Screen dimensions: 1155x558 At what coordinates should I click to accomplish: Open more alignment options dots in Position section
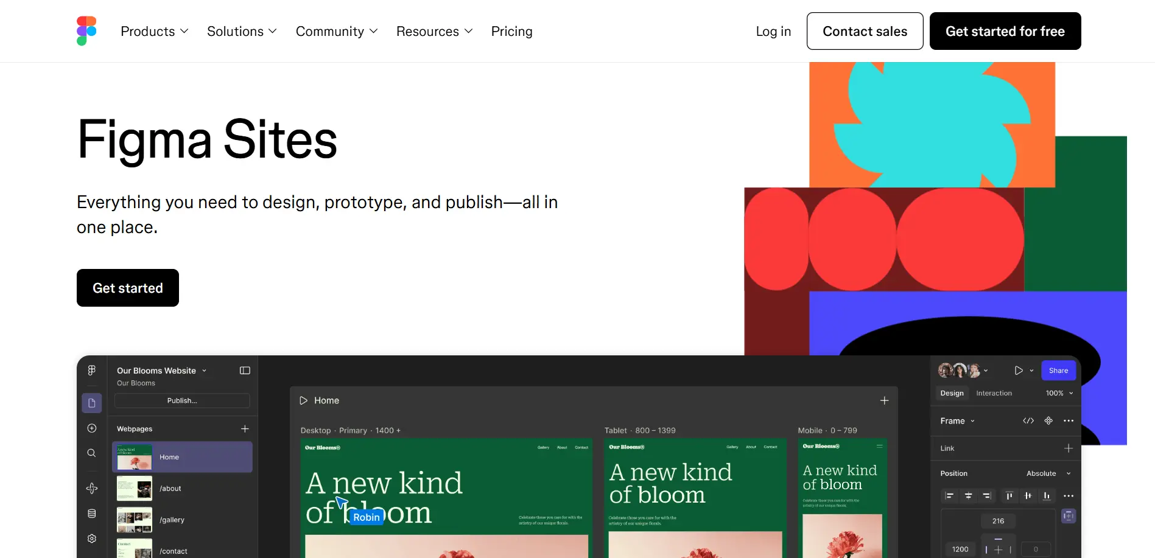(x=1069, y=496)
